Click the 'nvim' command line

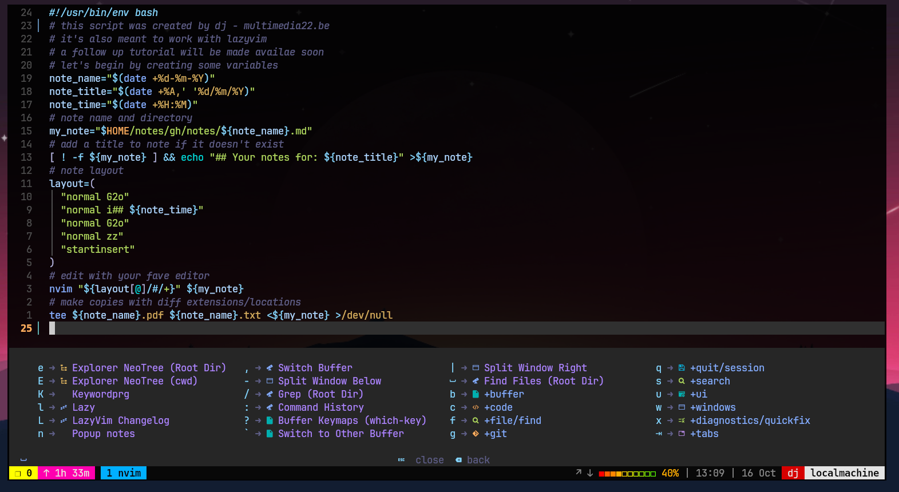tap(146, 289)
